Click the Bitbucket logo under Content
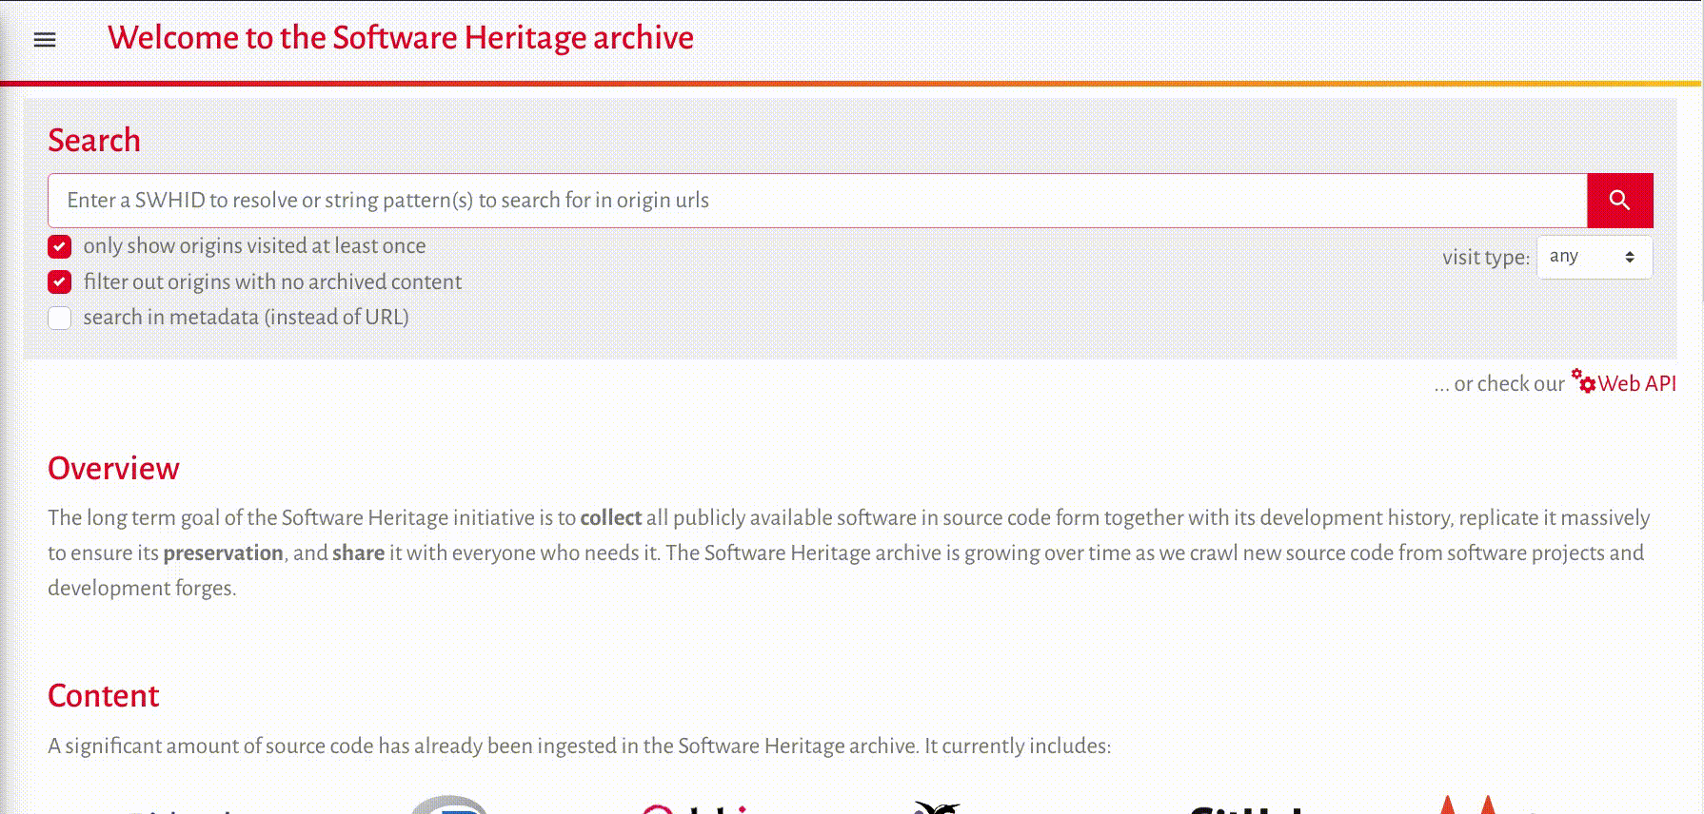 click(x=181, y=808)
